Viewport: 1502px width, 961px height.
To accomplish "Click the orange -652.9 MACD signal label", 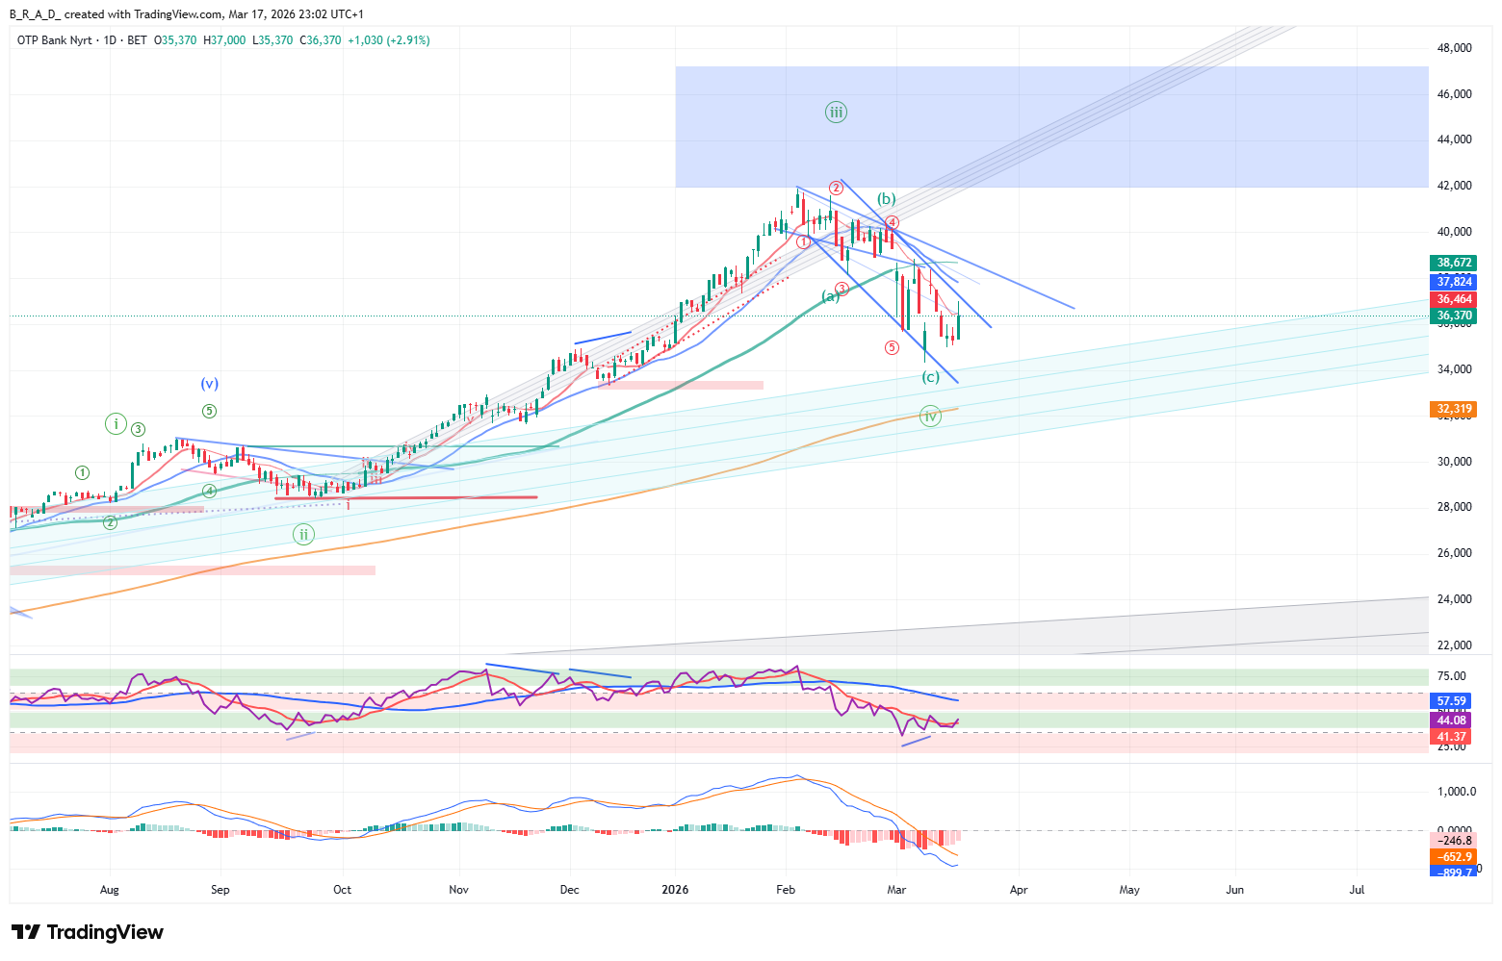I will tap(1454, 857).
